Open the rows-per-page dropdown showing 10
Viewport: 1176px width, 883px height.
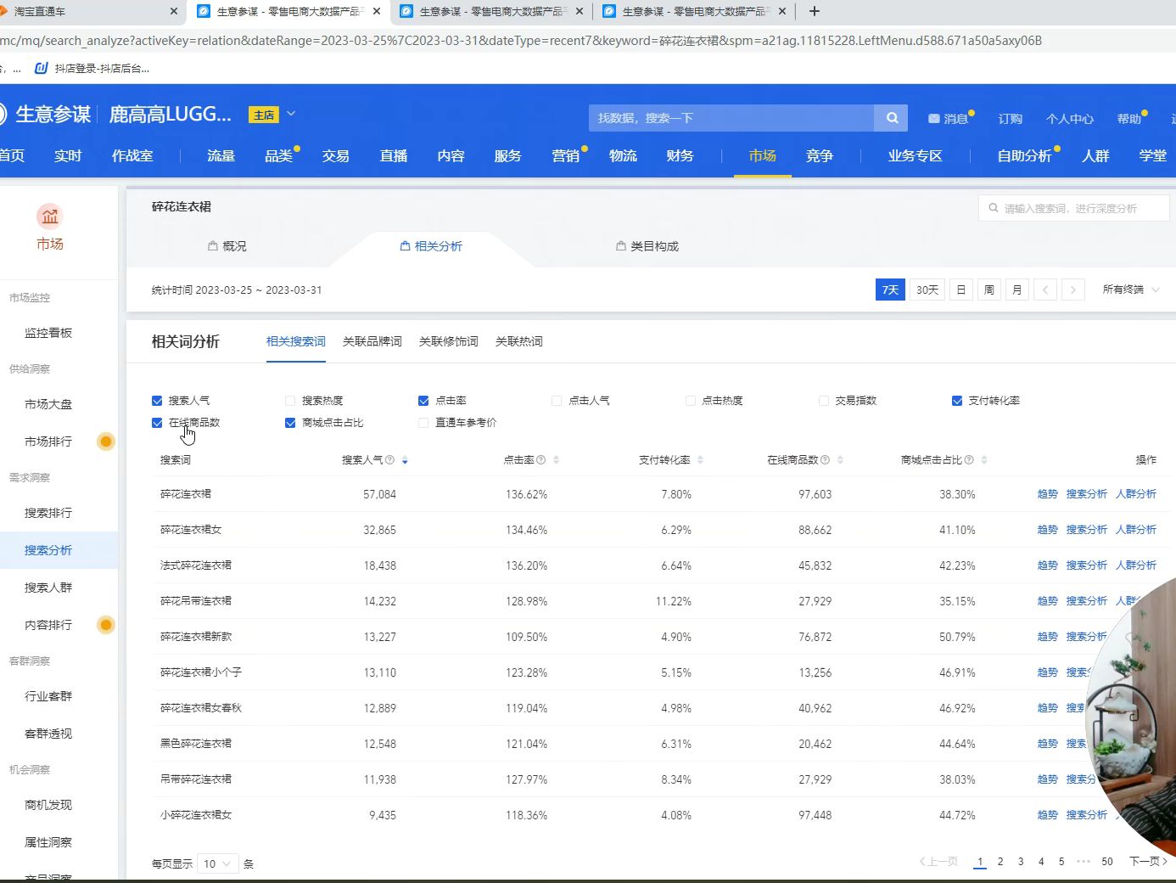coord(217,863)
